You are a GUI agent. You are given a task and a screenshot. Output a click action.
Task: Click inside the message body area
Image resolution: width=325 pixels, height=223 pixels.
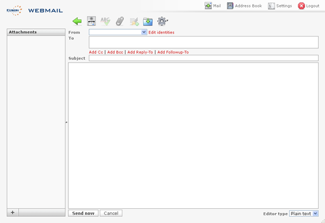tap(193, 135)
